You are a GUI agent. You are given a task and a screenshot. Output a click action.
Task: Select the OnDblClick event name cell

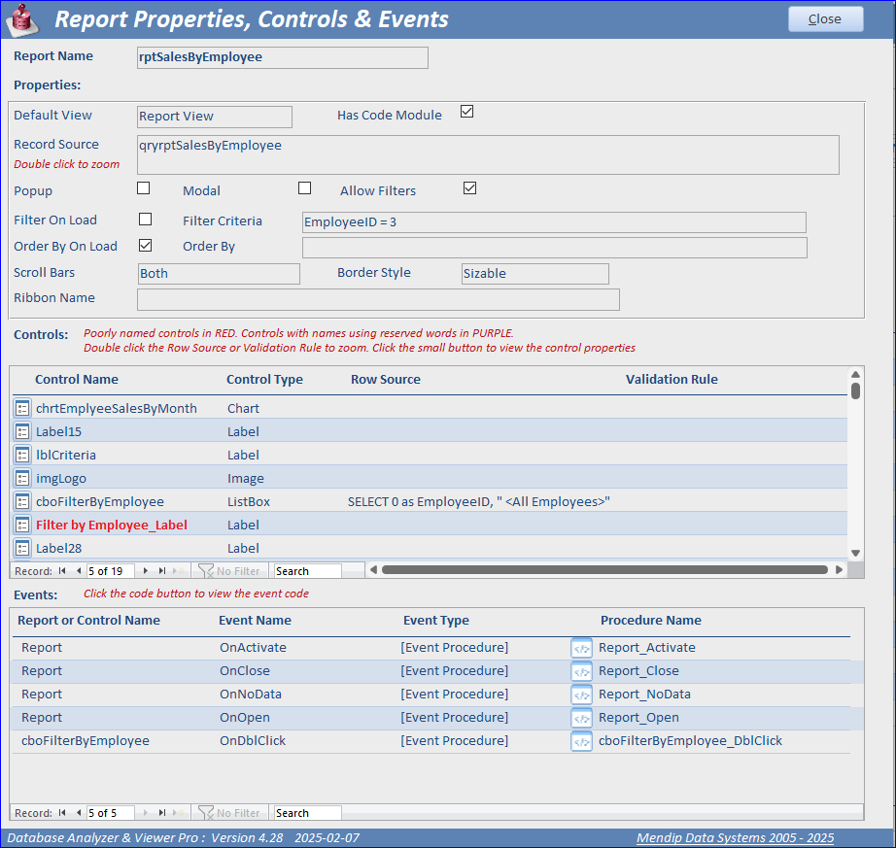tap(253, 740)
